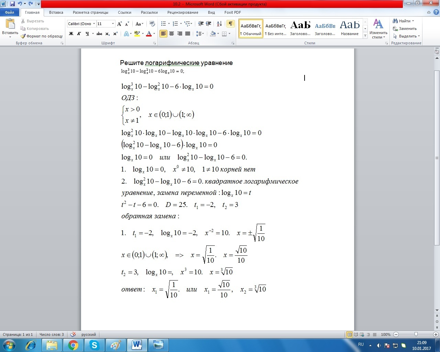Open the Styles pane launcher (Стили)
Image resolution: width=440 pixels, height=352 pixels.
[x=387, y=43]
